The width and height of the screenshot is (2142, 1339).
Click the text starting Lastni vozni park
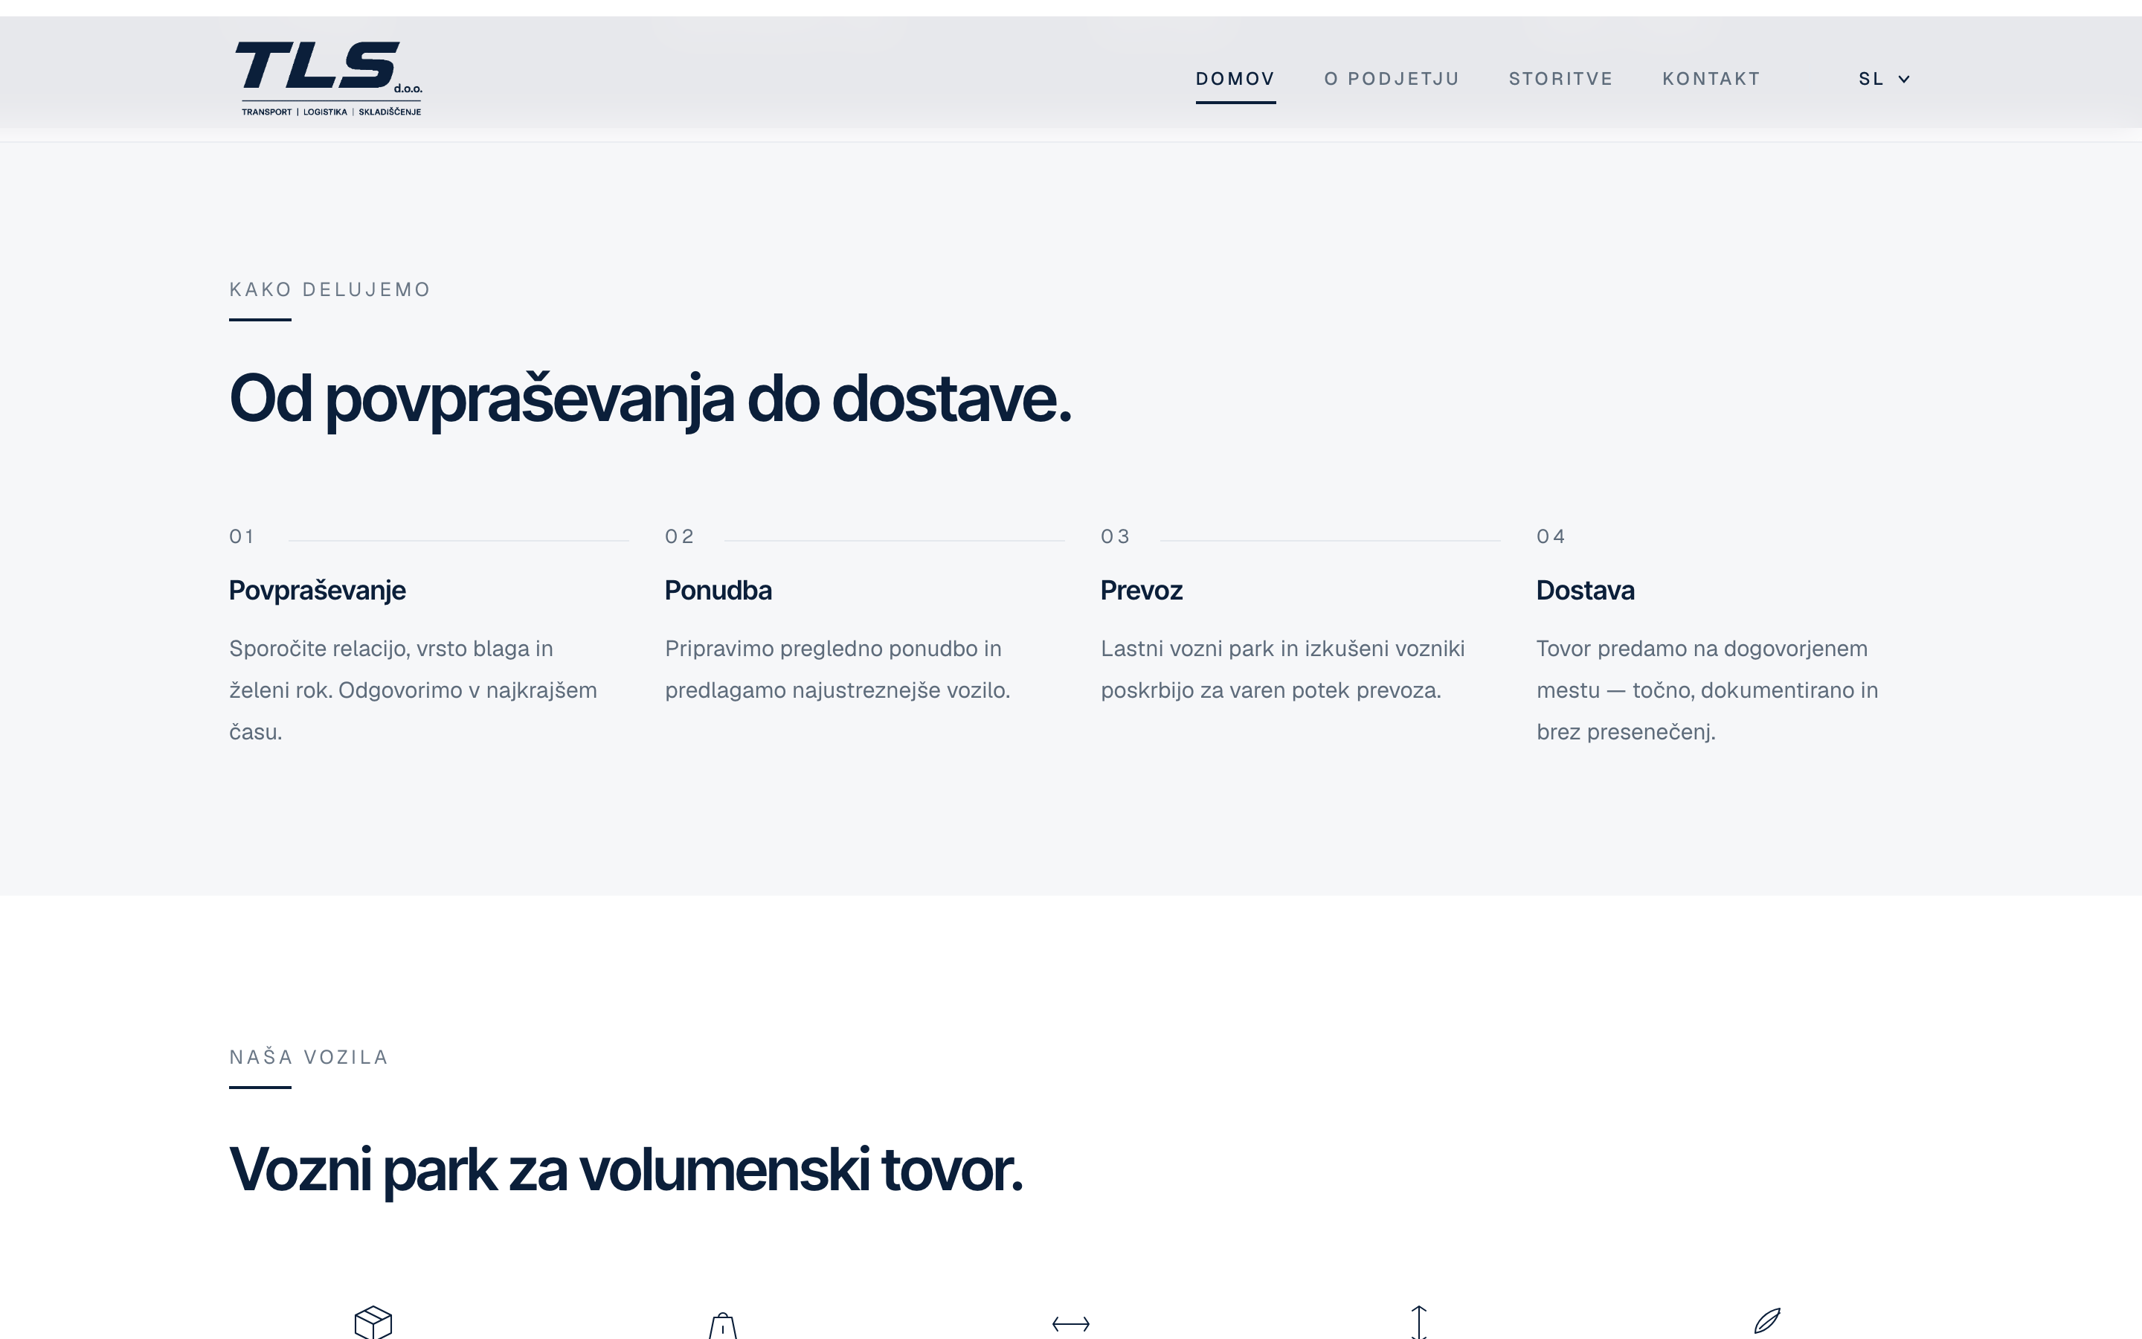click(1282, 669)
